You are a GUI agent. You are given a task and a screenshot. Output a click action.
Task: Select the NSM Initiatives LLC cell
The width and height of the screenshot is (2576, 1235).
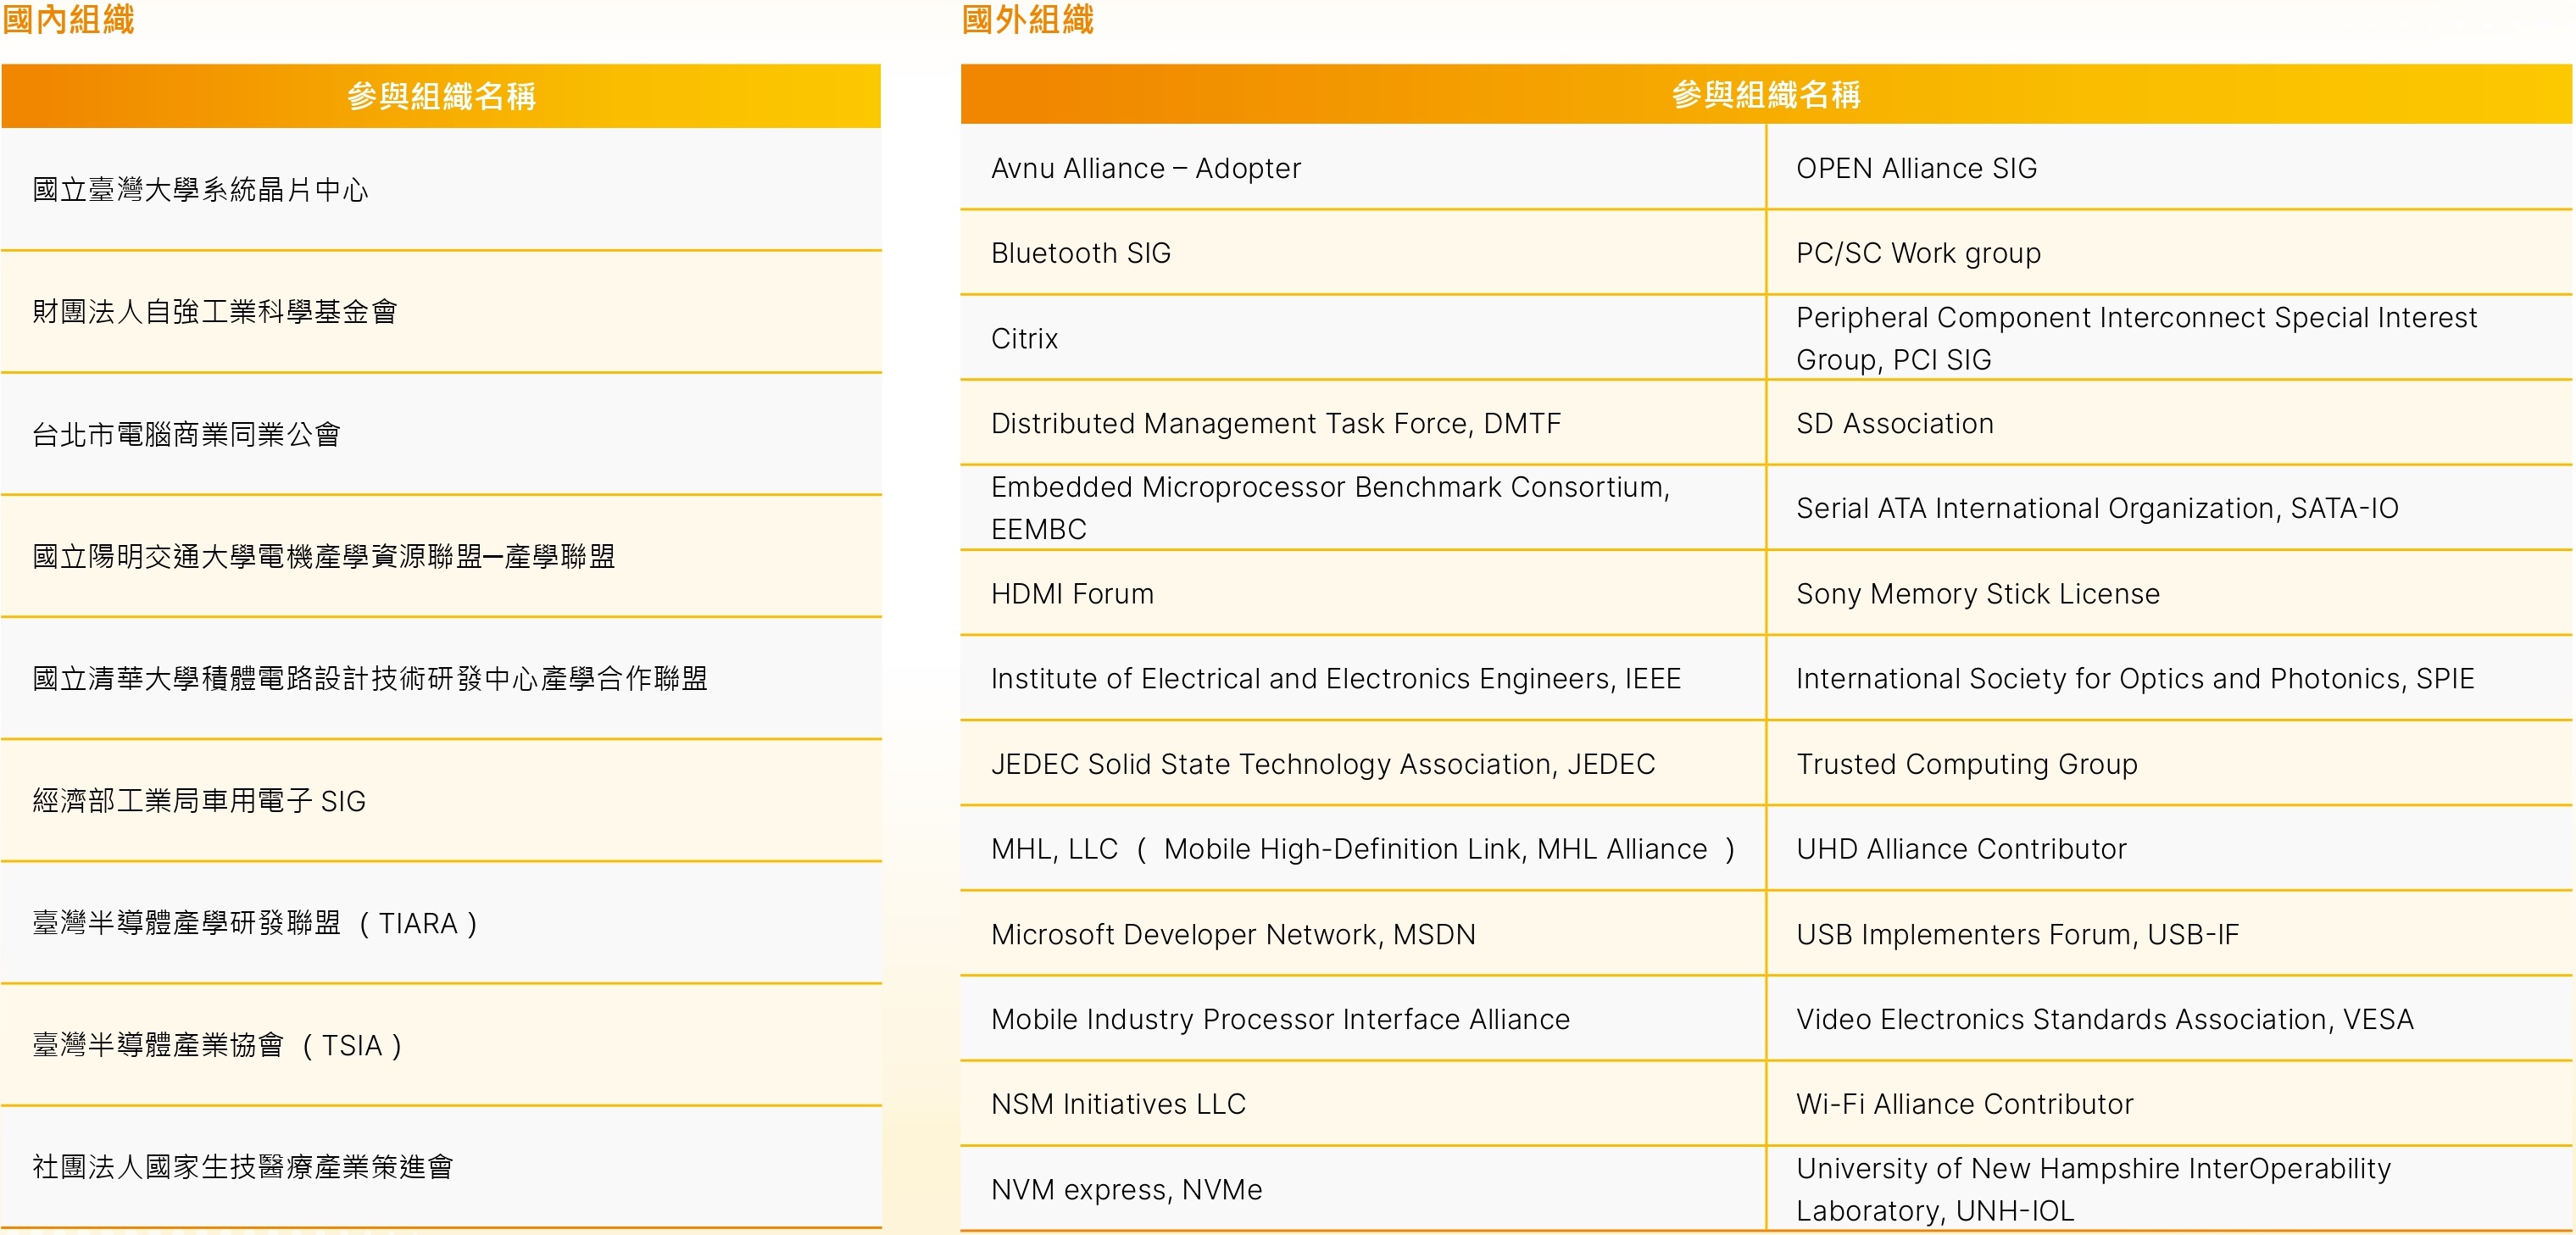pos(1363,1104)
